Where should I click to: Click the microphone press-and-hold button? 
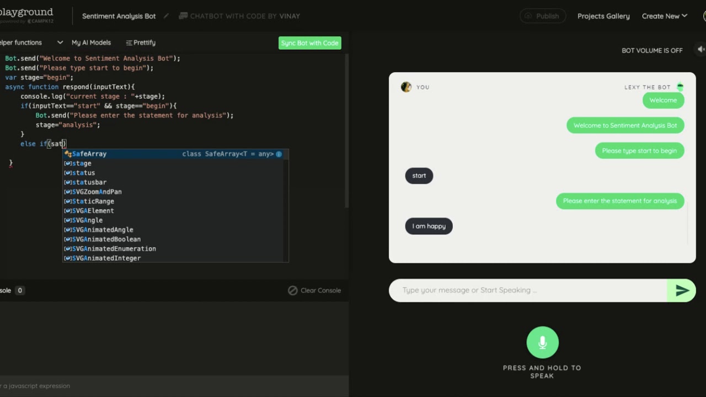[542, 342]
